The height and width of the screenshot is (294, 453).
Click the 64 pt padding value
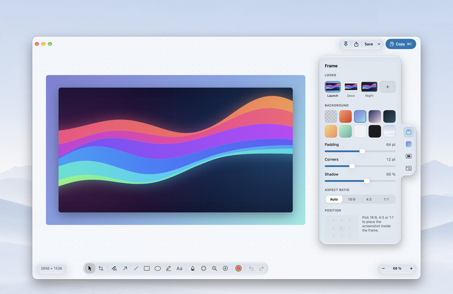coord(391,145)
